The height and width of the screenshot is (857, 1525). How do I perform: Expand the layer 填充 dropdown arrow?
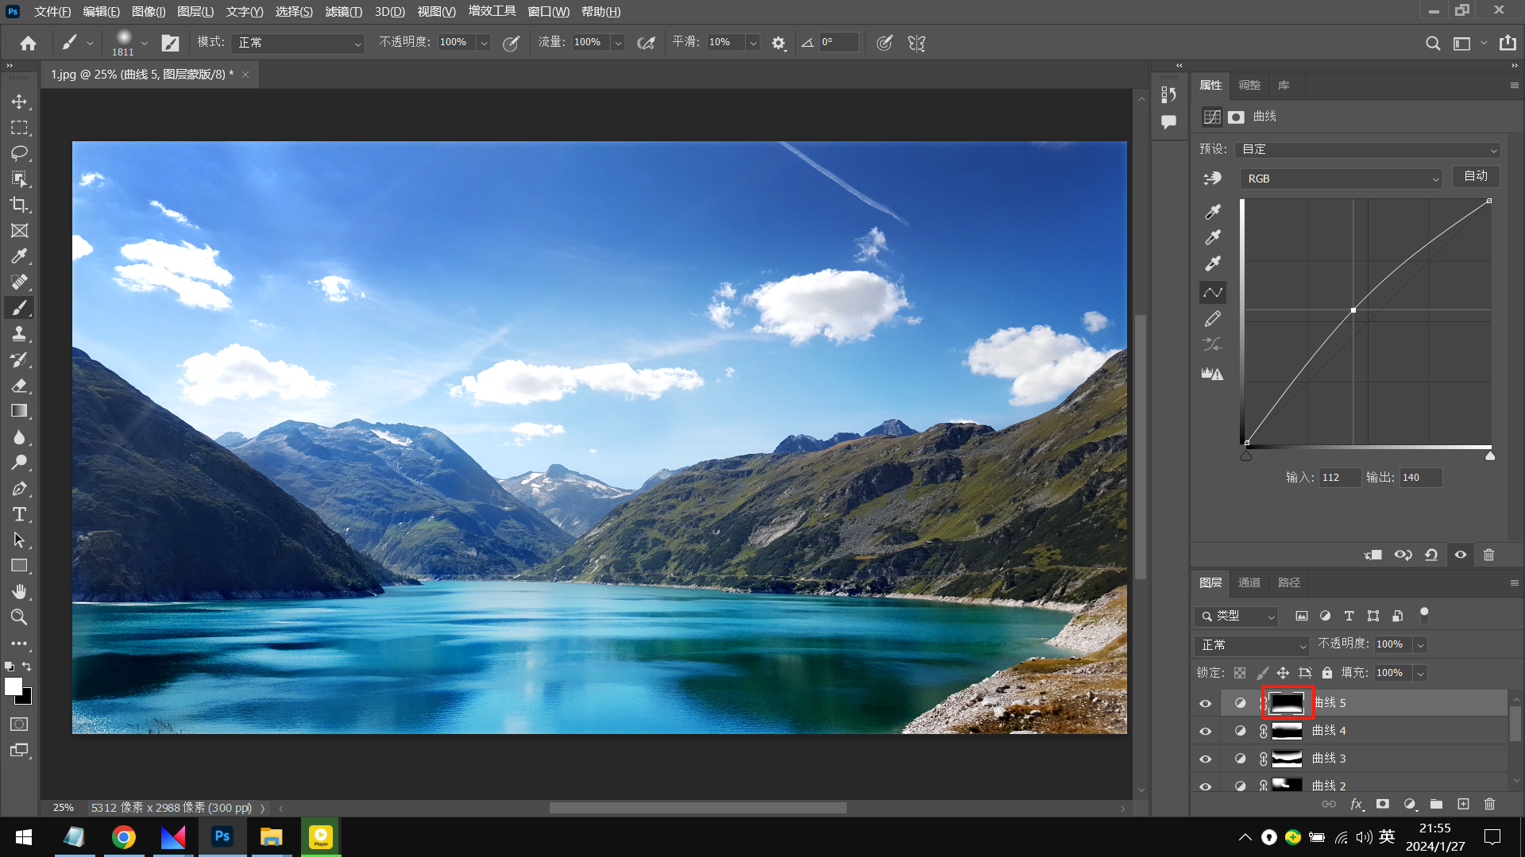pos(1420,673)
